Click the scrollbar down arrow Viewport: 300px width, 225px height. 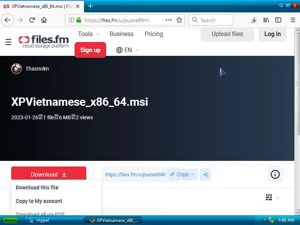pyautogui.click(x=297, y=212)
